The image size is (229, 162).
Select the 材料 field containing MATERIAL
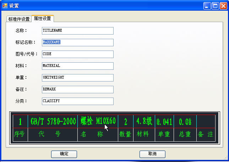pos(77,66)
